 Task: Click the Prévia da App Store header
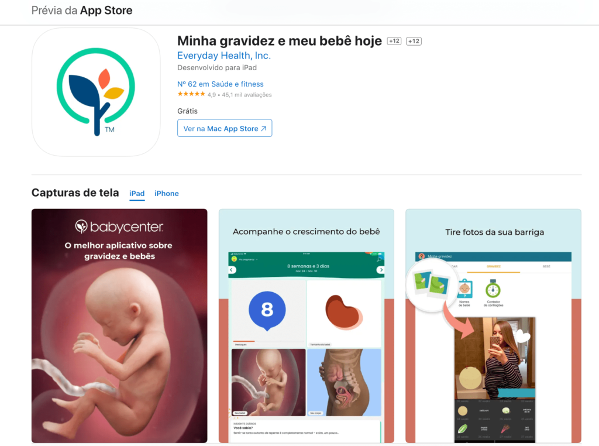point(82,11)
